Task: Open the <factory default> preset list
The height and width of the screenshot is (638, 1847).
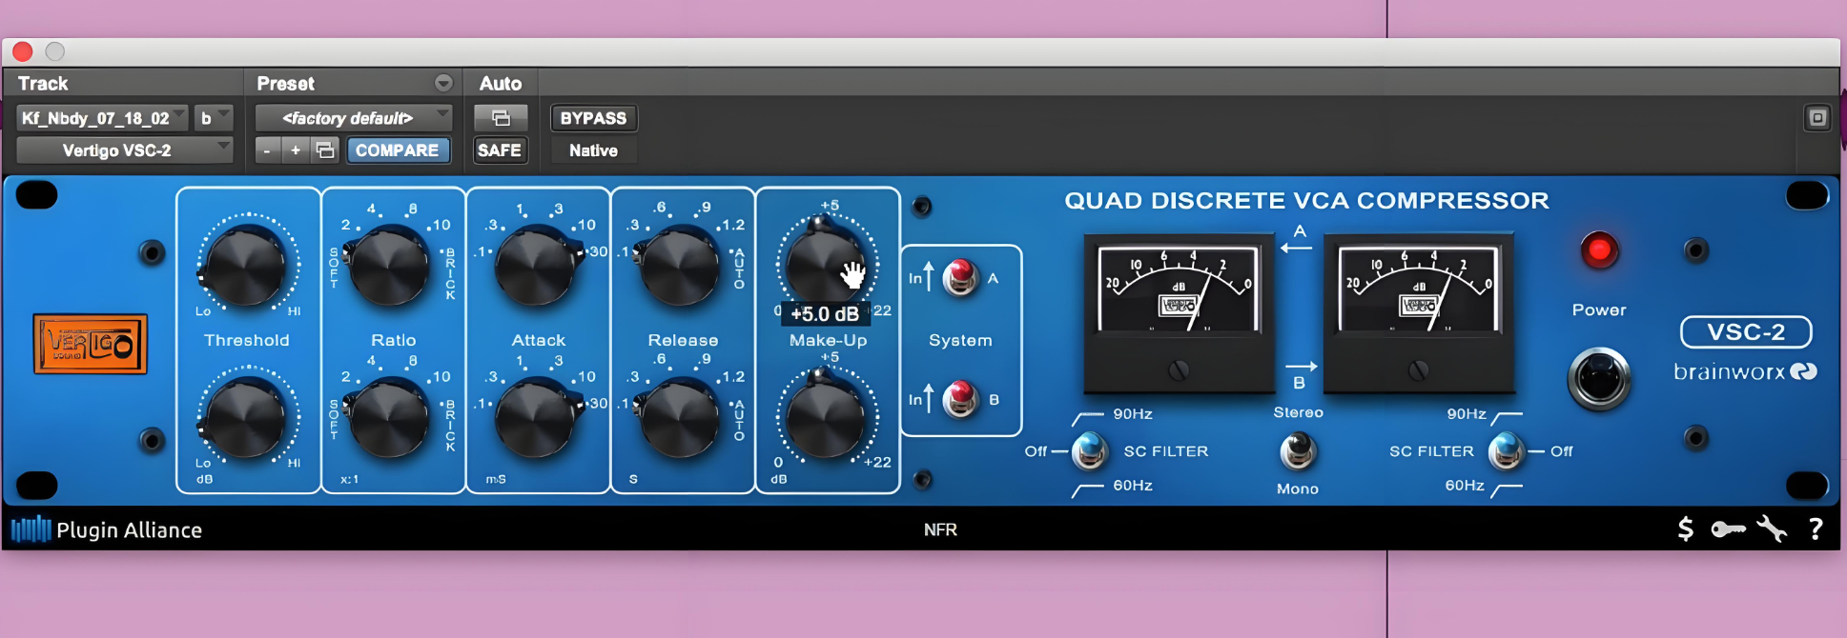Action: (354, 118)
